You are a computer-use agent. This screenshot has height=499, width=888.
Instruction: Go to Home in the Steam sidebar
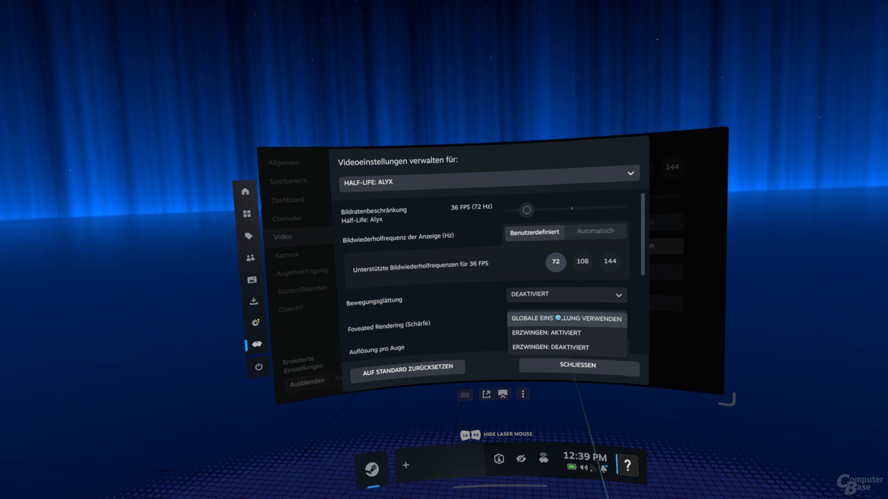click(245, 191)
